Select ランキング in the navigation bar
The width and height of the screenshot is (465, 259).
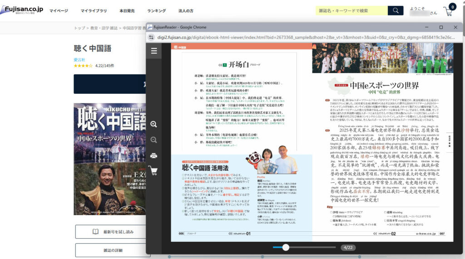pyautogui.click(x=157, y=10)
